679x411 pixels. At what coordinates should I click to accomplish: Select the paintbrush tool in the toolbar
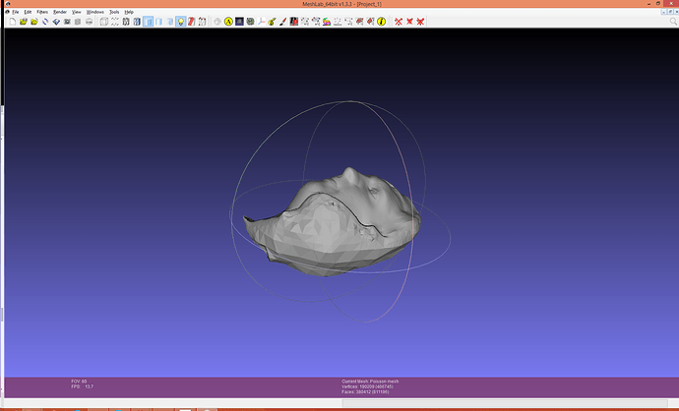click(282, 22)
